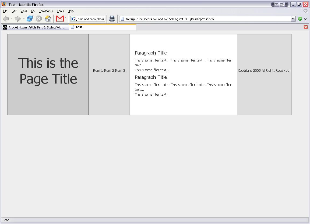Expand the address bar URL dropdown
This screenshot has width=310, height=224.
[x=293, y=19]
